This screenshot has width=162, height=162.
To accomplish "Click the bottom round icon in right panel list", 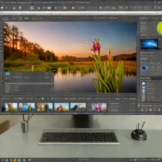I will tap(144, 99).
